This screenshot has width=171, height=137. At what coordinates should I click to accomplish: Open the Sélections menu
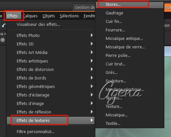click(x=69, y=16)
